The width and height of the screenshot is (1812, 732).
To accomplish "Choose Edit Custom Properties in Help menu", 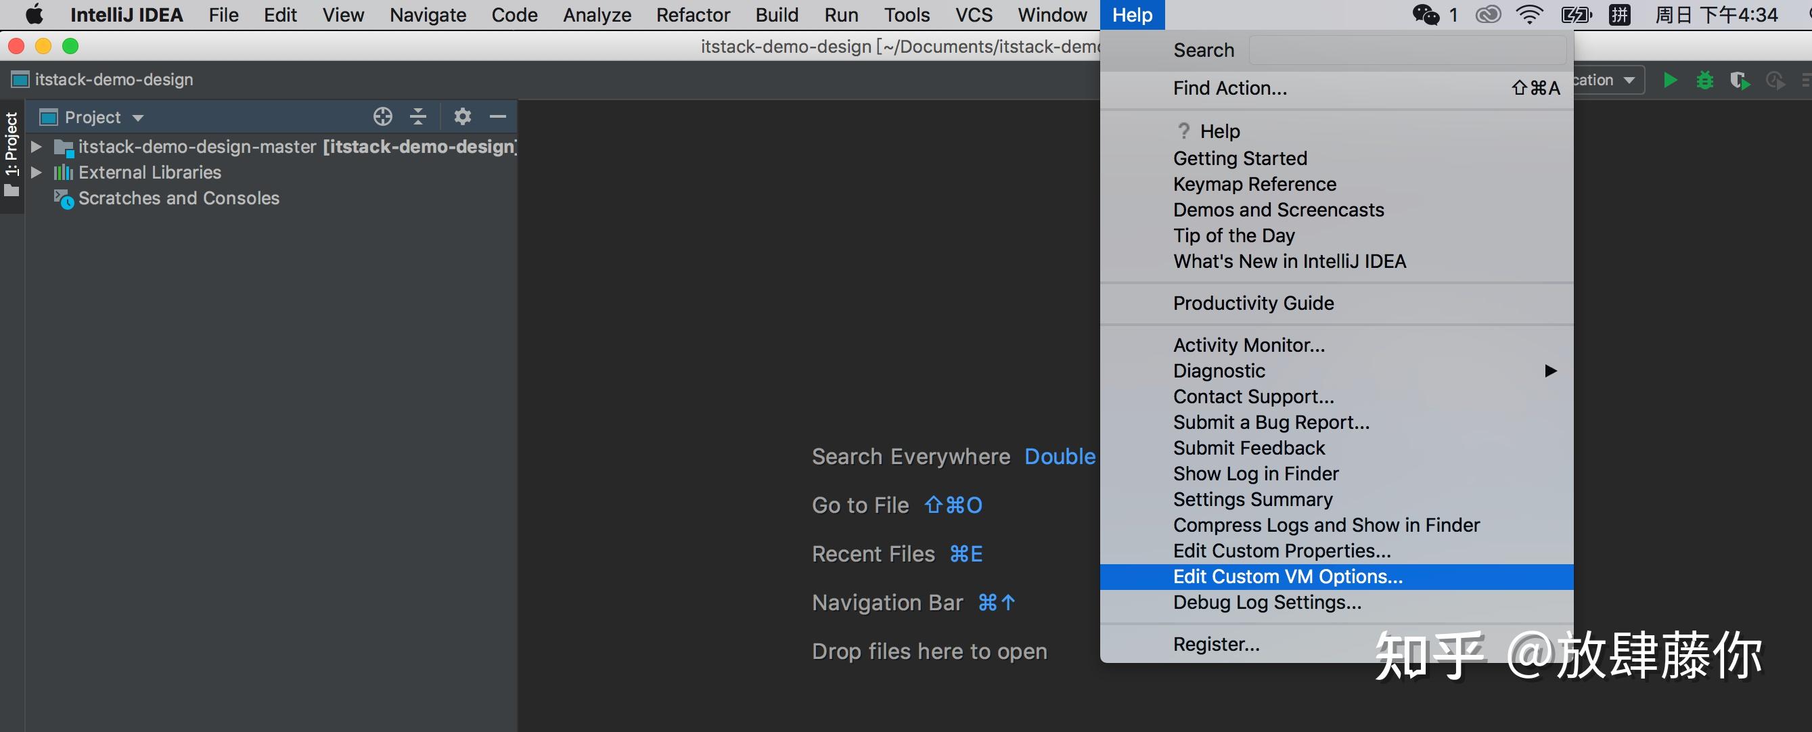I will pyautogui.click(x=1282, y=551).
